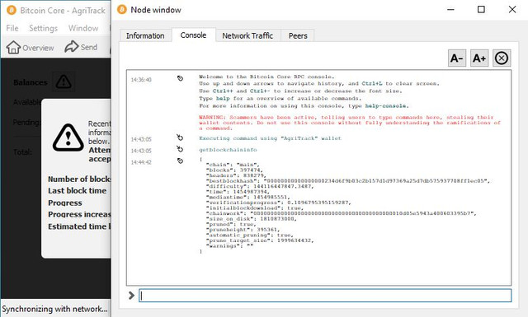528x317 pixels.
Task: Open the Window menu in Bitcoin Core
Action: pos(83,28)
